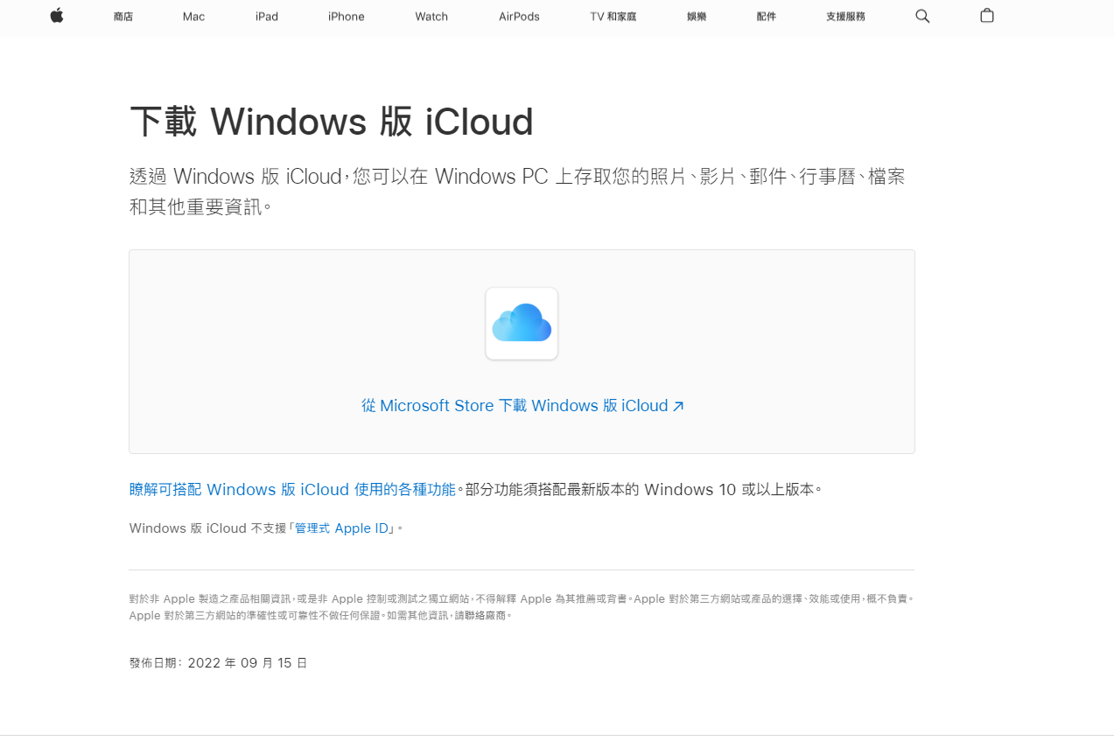Screen dimensions: 1114x755
Task: Open the 瞭解可搭配 Windows 版 iCloud 使用的各種功能 link
Action: click(x=292, y=489)
